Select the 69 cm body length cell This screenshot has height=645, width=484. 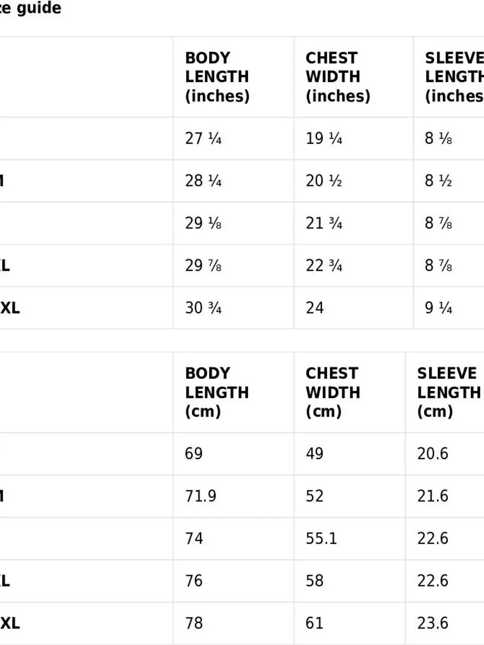coord(194,454)
